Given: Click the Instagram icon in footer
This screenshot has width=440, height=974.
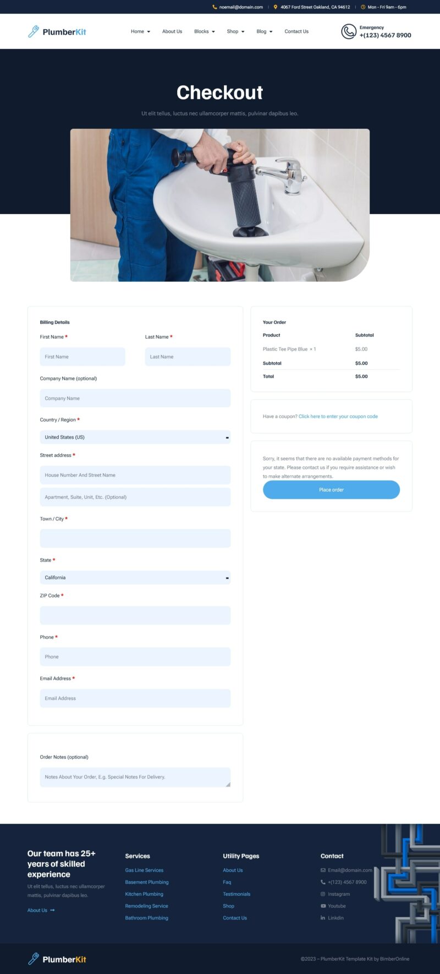Looking at the screenshot, I should coord(323,894).
